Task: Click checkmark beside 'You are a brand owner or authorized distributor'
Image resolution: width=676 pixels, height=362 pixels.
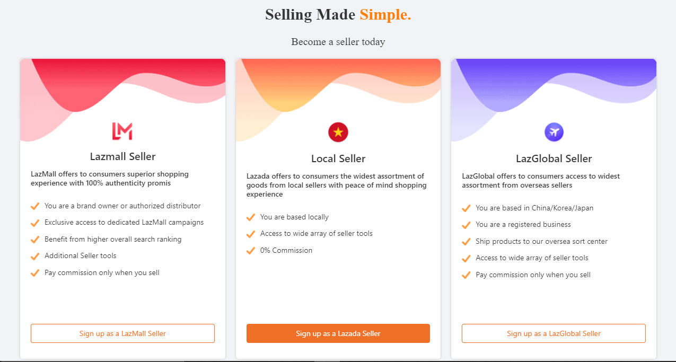Action: point(34,206)
